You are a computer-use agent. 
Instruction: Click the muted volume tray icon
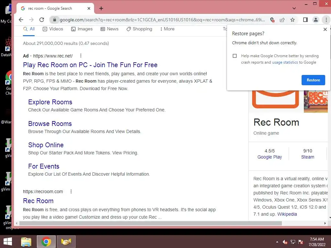pyautogui.click(x=285, y=242)
